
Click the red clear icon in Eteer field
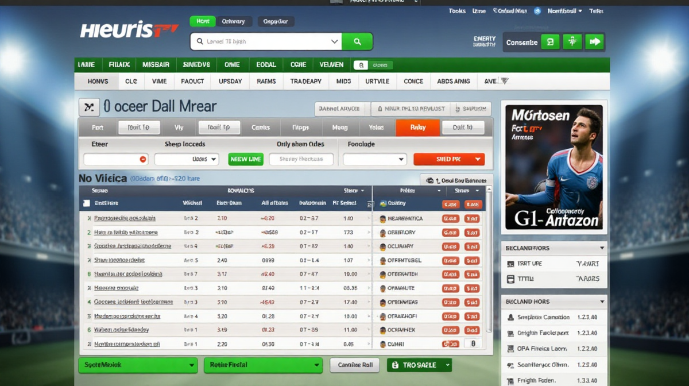[143, 159]
